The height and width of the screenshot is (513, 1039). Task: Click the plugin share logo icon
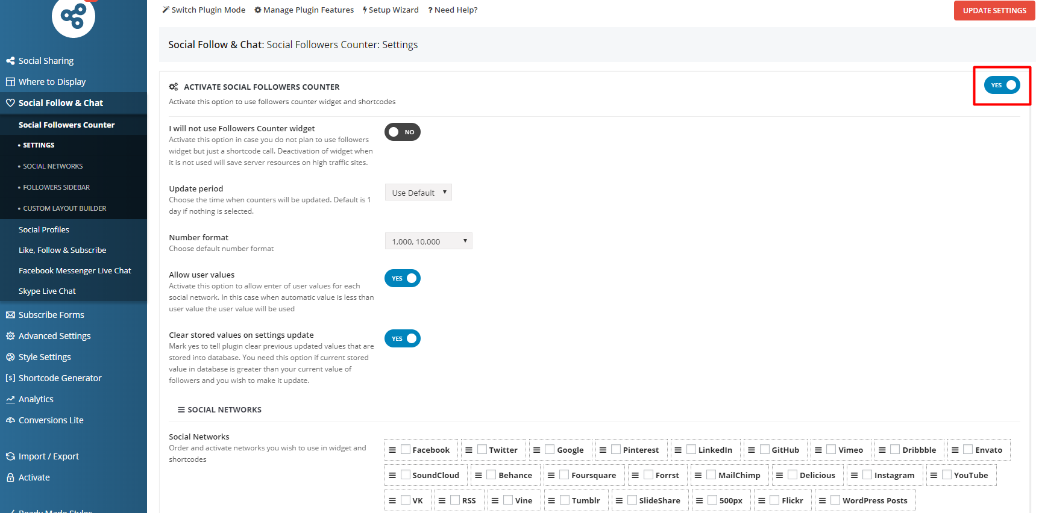(74, 17)
